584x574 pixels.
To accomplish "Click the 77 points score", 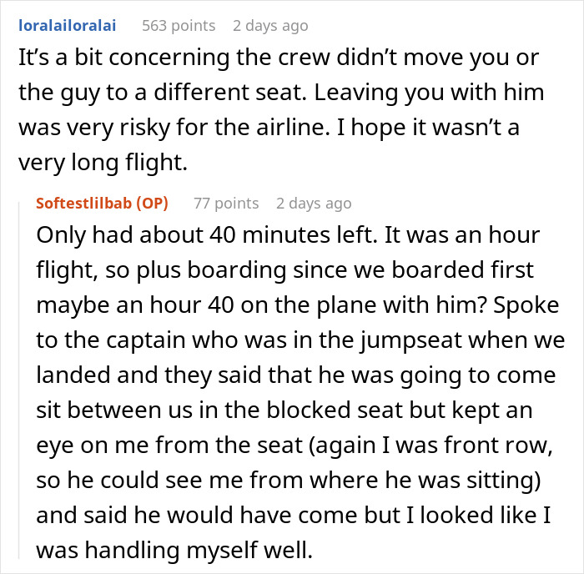I will point(225,203).
